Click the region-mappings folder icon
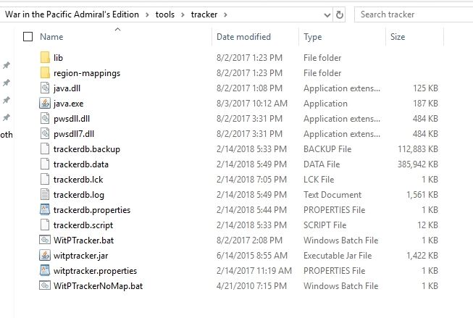Image resolution: width=473 pixels, height=318 pixels. coord(45,72)
